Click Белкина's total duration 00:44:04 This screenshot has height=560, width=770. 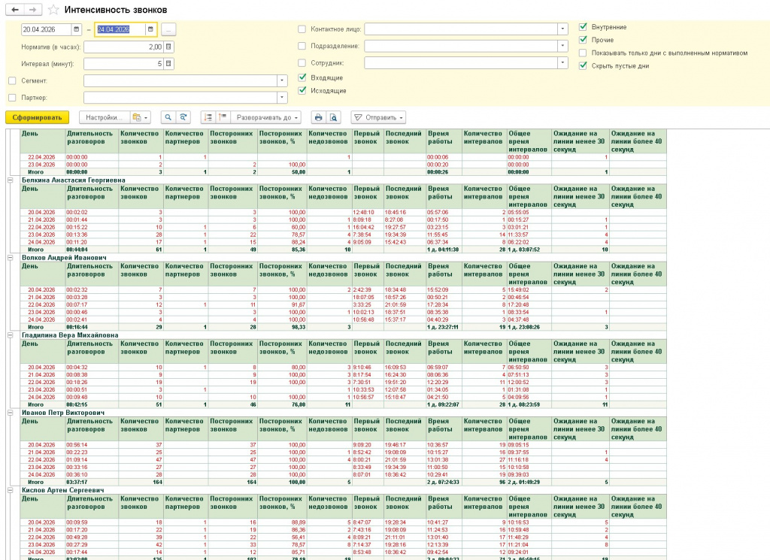coord(77,250)
